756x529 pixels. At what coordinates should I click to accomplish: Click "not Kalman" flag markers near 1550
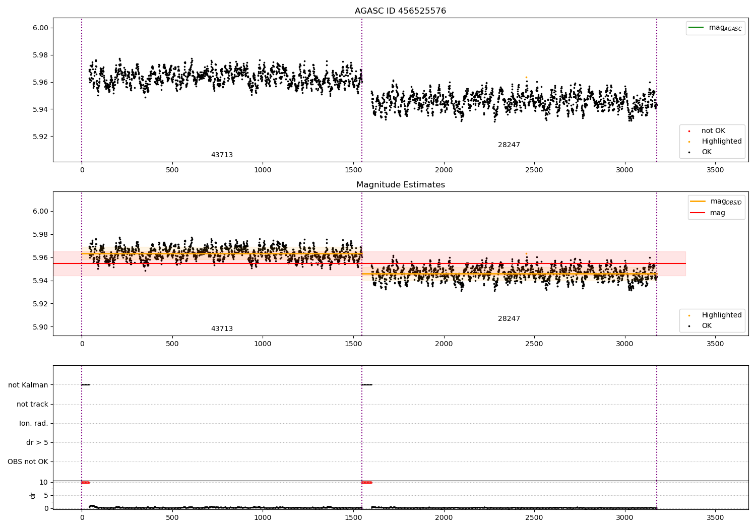pos(367,385)
